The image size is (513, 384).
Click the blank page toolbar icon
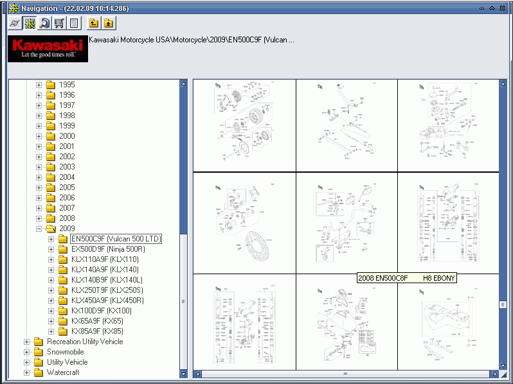coord(74,23)
